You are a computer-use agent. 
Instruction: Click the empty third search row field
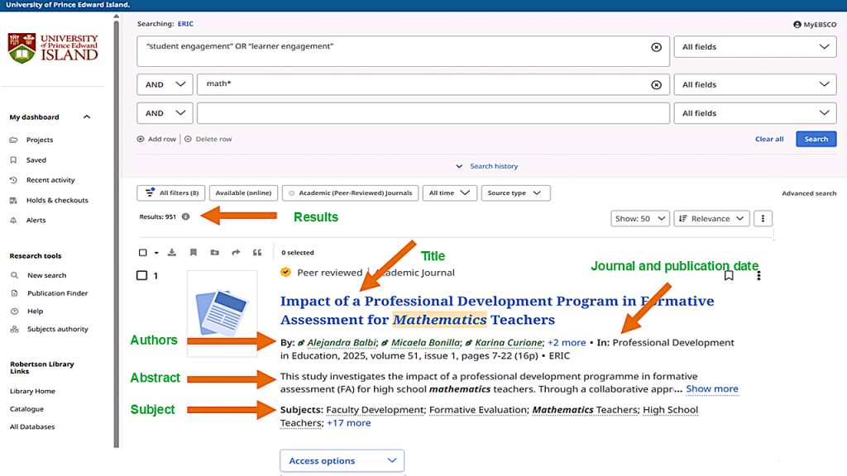[433, 113]
